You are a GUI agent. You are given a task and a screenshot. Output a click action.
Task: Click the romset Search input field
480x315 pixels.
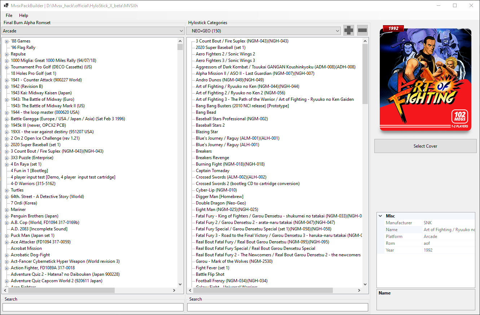pyautogui.click(x=93, y=307)
